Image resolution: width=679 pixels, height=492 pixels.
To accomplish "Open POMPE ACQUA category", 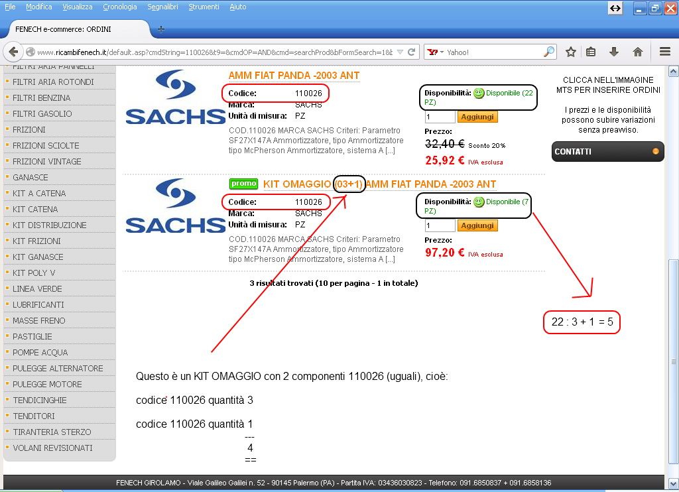I will pos(40,353).
